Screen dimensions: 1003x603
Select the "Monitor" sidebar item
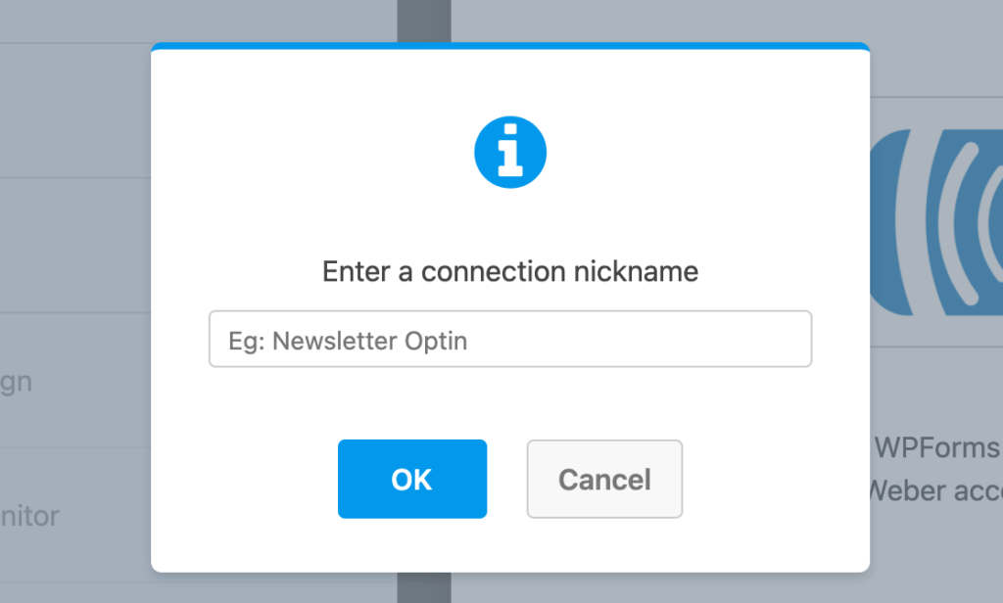point(31,516)
